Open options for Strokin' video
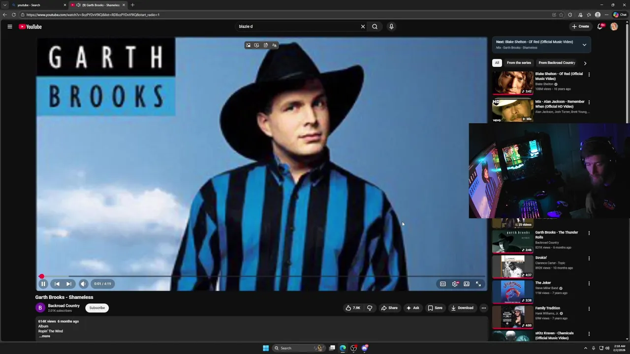This screenshot has height=354, width=630. click(589, 258)
